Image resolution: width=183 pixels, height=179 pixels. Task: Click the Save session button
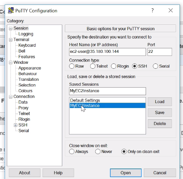(x=160, y=113)
